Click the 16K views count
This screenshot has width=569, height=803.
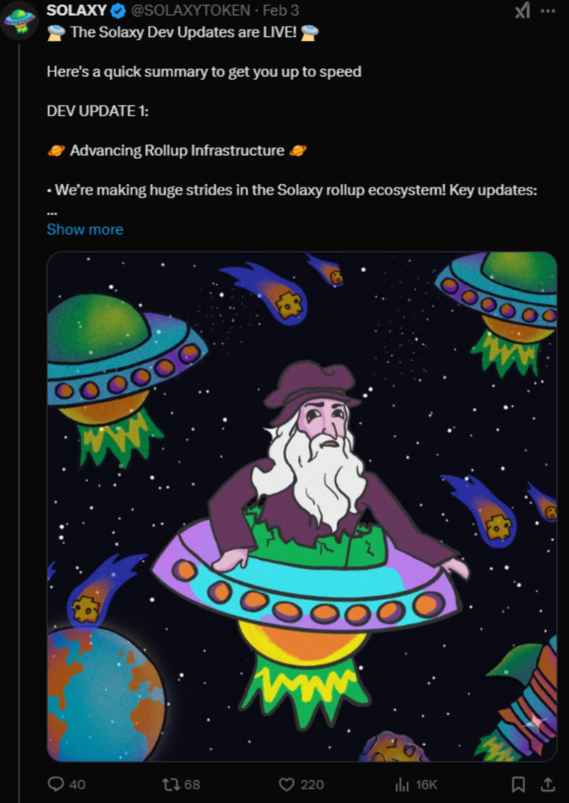426,784
